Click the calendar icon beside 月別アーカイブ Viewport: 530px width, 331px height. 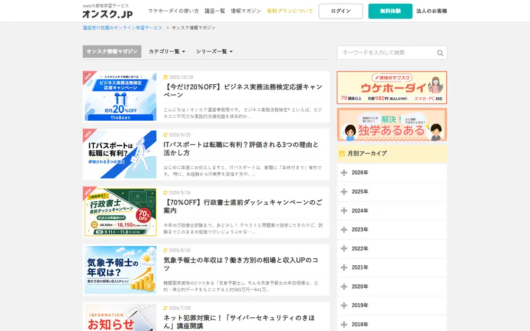[342, 154]
